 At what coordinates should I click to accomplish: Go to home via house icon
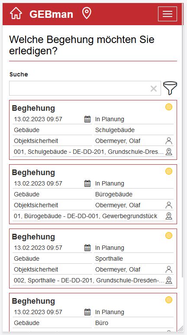pyautogui.click(x=16, y=13)
